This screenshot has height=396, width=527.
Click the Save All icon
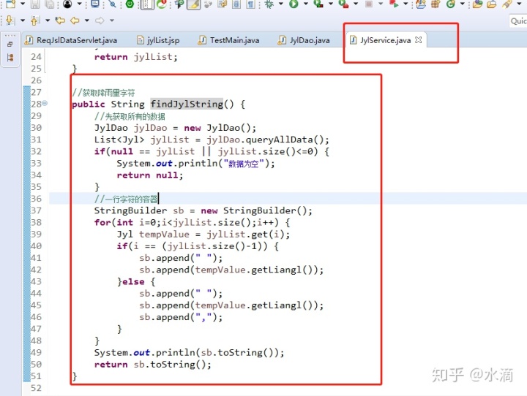(x=50, y=4)
